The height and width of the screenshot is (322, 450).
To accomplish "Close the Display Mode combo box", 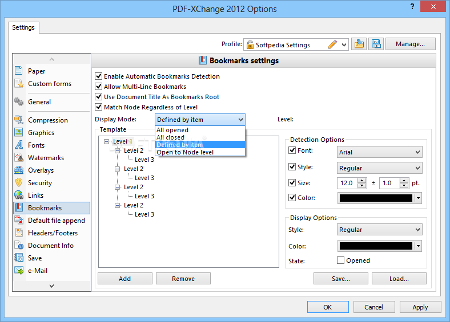I will [240, 120].
